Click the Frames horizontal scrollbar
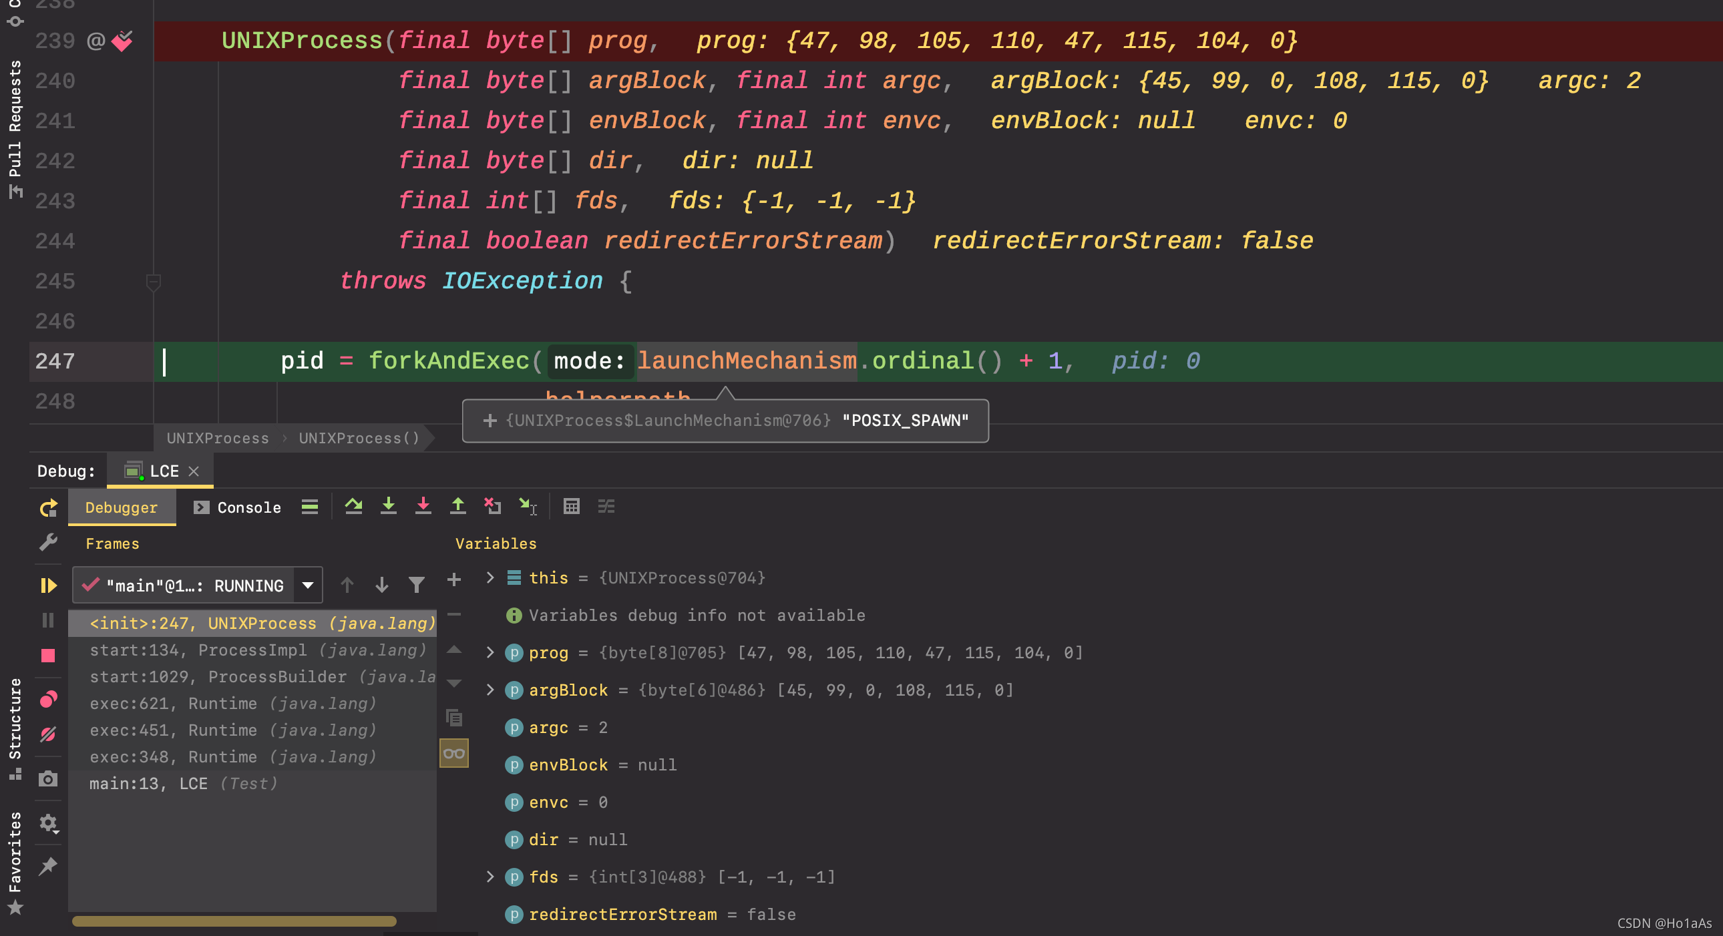 click(x=234, y=921)
